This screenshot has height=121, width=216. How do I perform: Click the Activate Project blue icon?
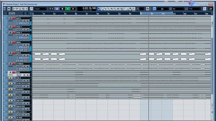pyautogui.click(x=4, y=9)
